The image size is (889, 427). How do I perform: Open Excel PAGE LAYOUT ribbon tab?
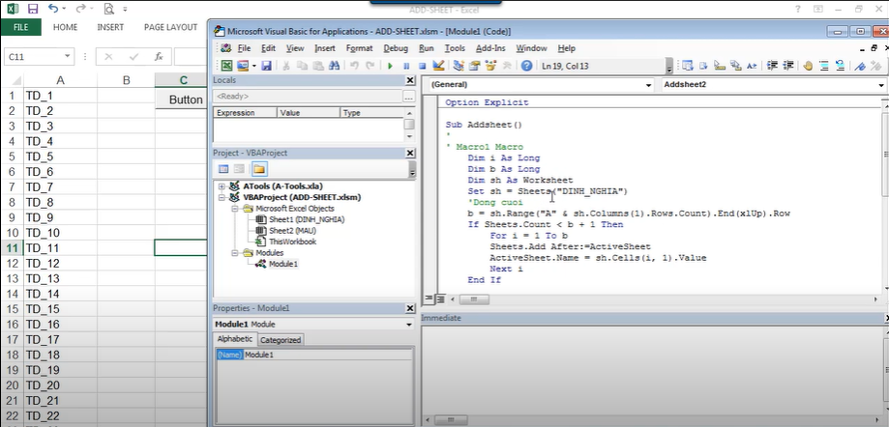click(x=170, y=27)
